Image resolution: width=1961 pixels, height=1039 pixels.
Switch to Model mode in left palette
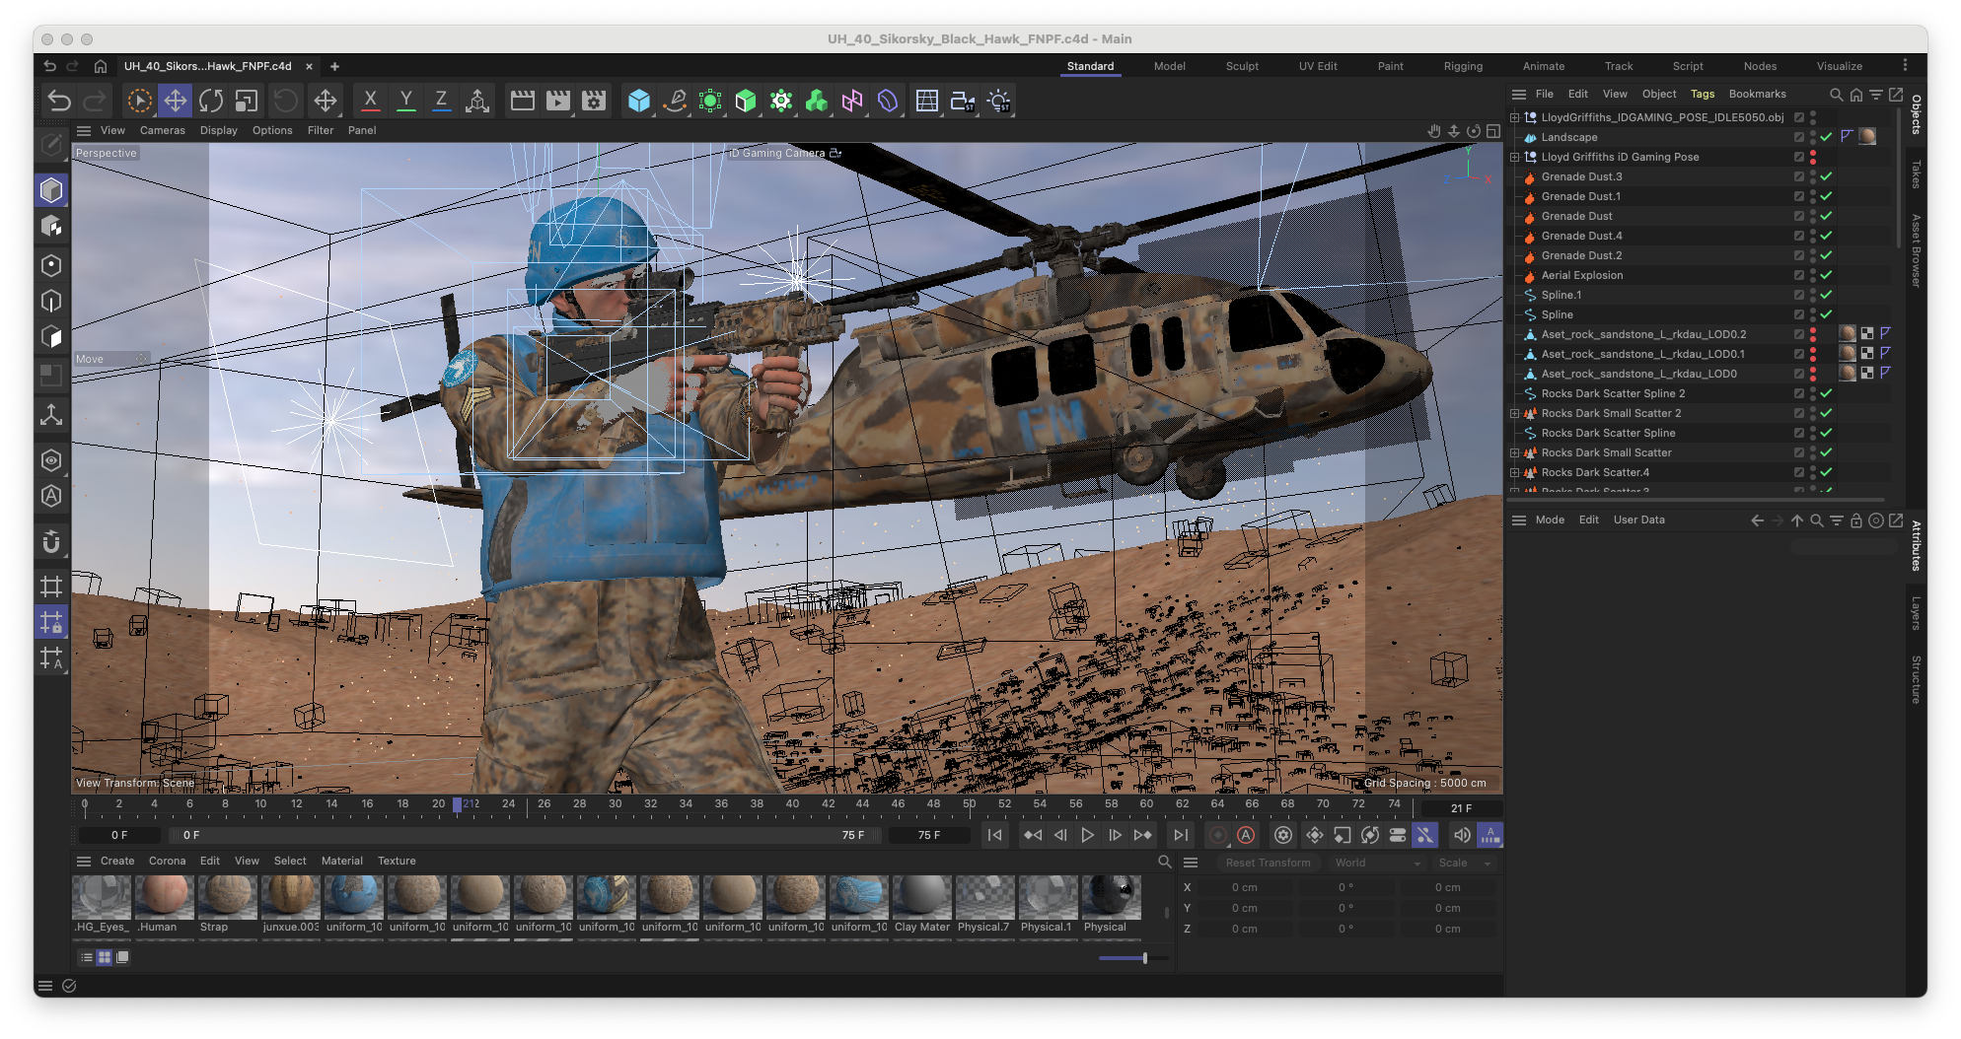click(51, 189)
